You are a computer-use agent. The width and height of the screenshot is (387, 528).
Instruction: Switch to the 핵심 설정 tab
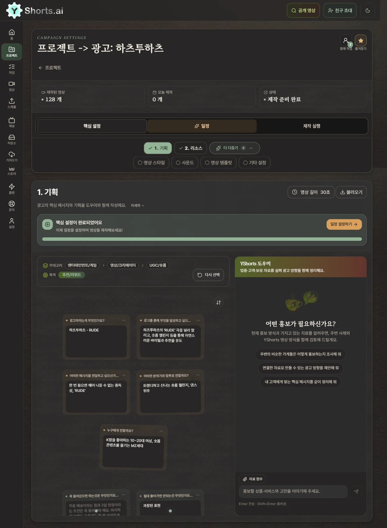92,126
